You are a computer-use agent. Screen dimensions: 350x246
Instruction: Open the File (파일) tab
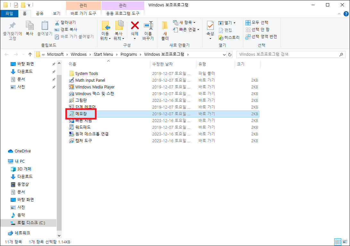pyautogui.click(x=9, y=13)
